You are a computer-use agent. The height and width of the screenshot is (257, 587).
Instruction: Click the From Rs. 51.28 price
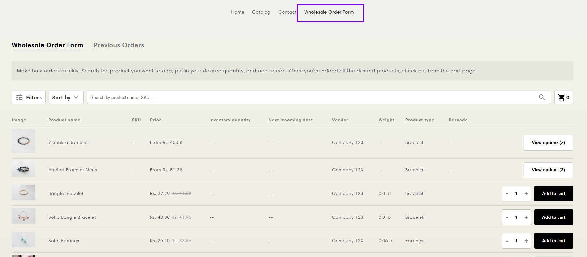(166, 170)
